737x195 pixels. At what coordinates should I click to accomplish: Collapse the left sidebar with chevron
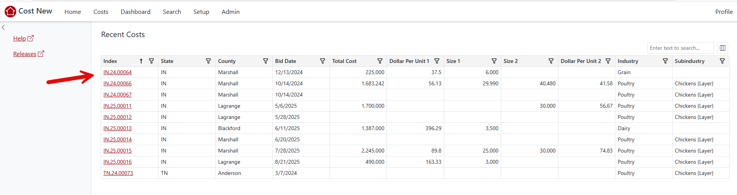point(3,27)
